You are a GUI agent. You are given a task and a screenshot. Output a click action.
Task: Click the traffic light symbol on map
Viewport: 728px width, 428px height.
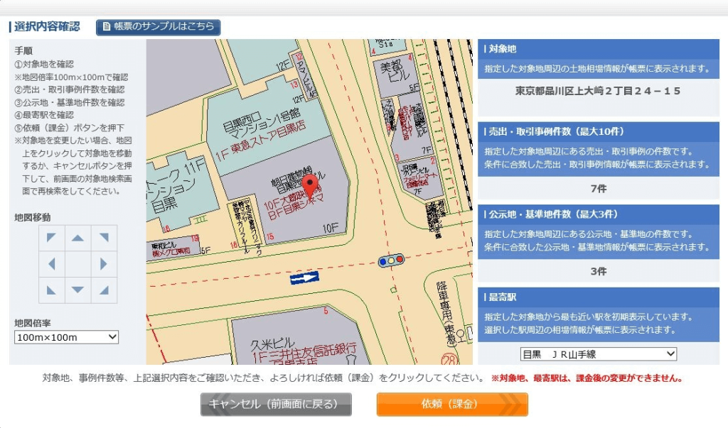[391, 260]
